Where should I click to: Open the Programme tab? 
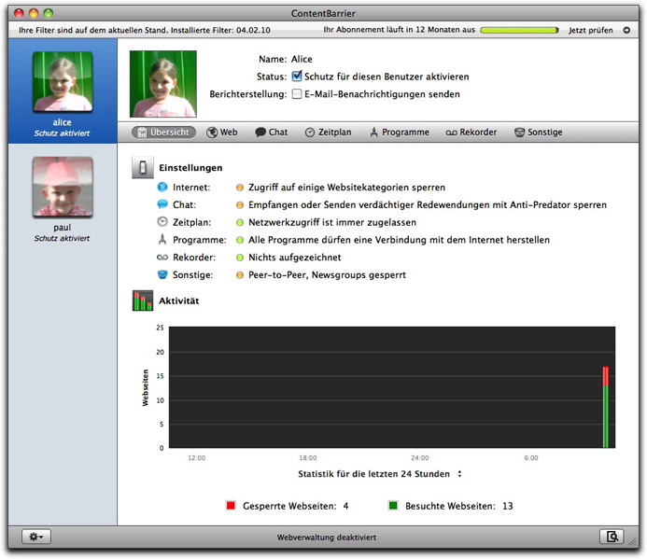pyautogui.click(x=400, y=132)
